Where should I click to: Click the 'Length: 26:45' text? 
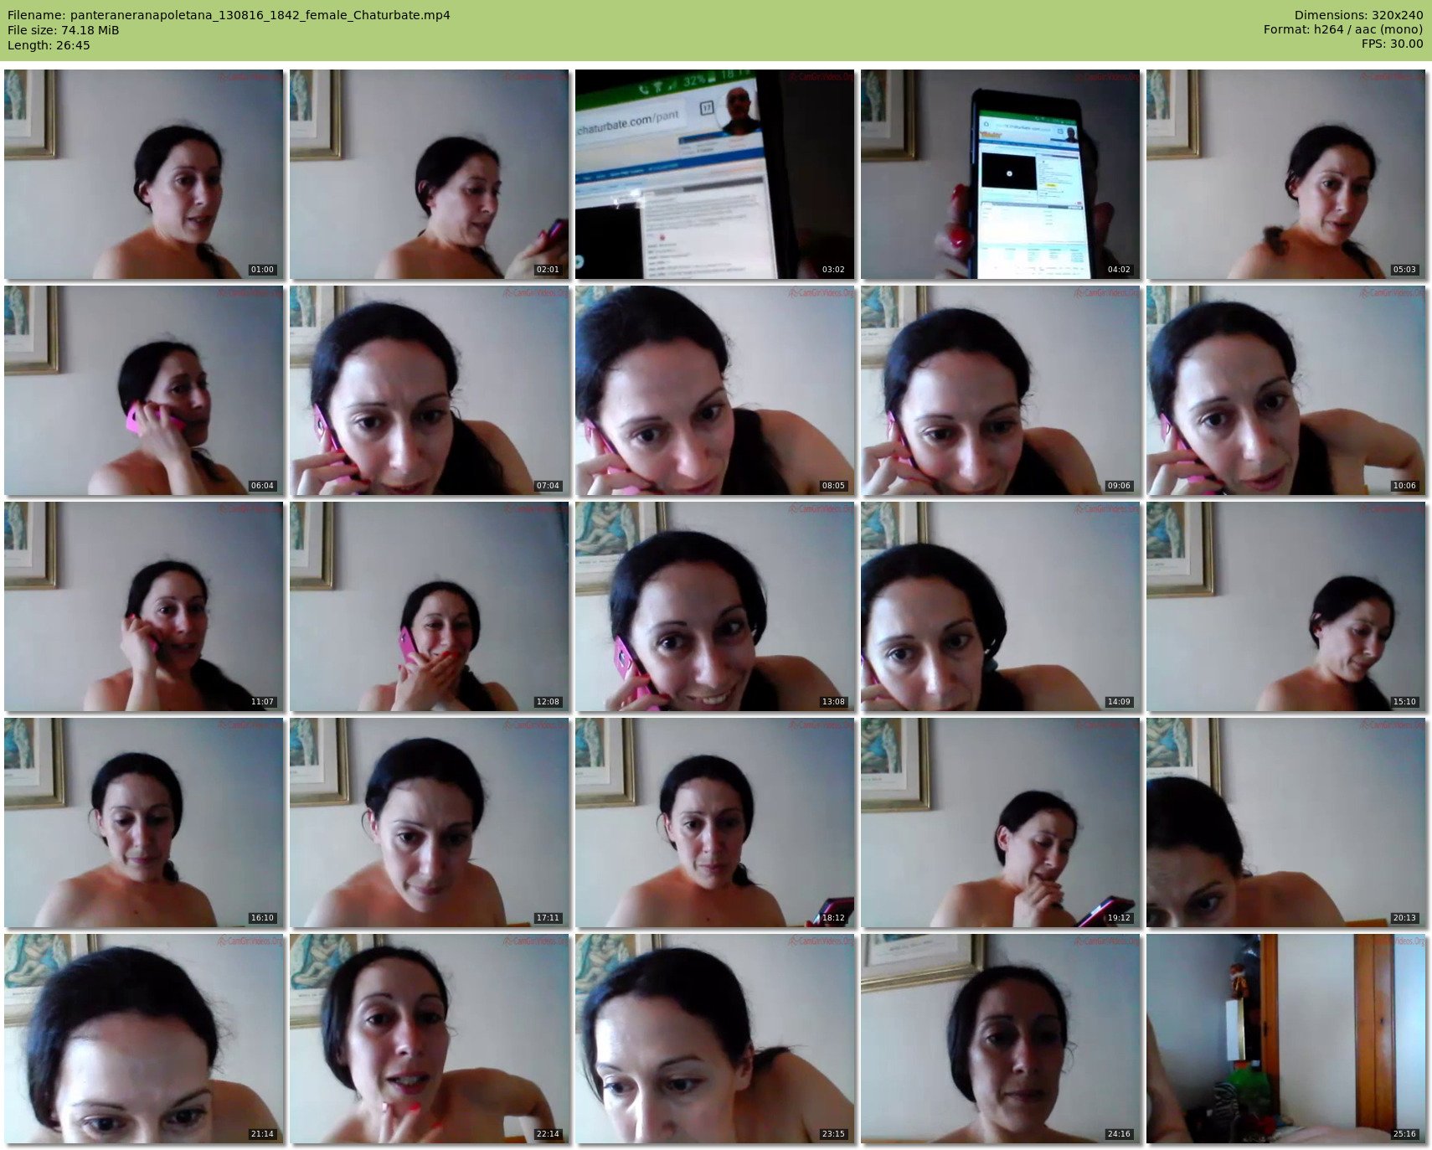point(49,45)
